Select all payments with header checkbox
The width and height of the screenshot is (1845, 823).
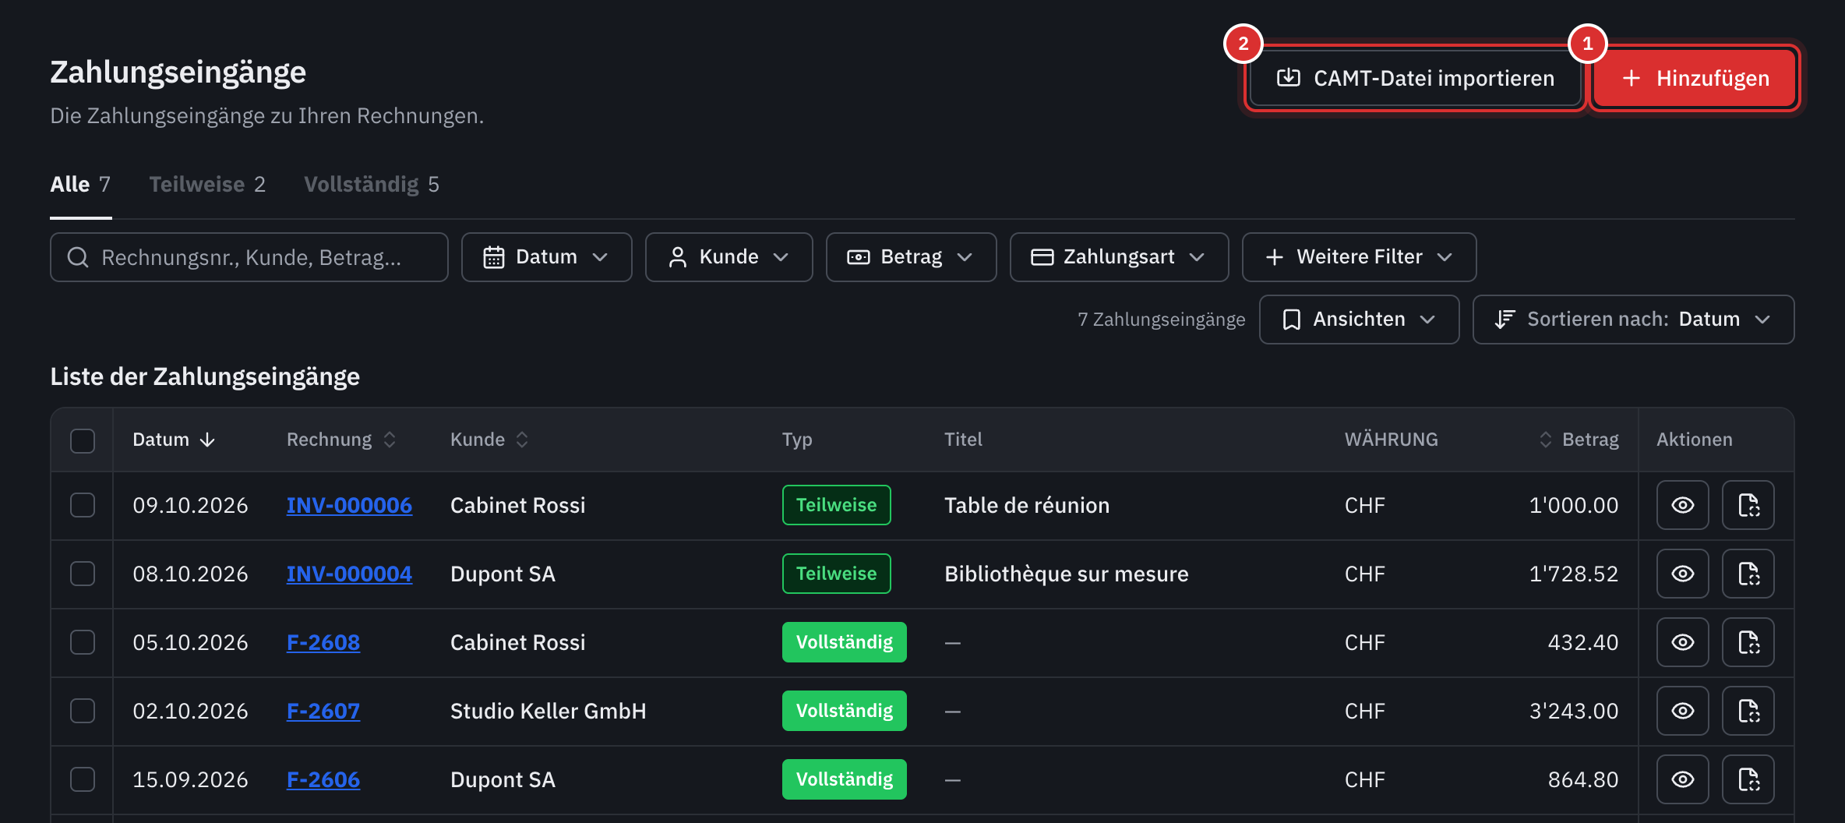[x=83, y=440]
